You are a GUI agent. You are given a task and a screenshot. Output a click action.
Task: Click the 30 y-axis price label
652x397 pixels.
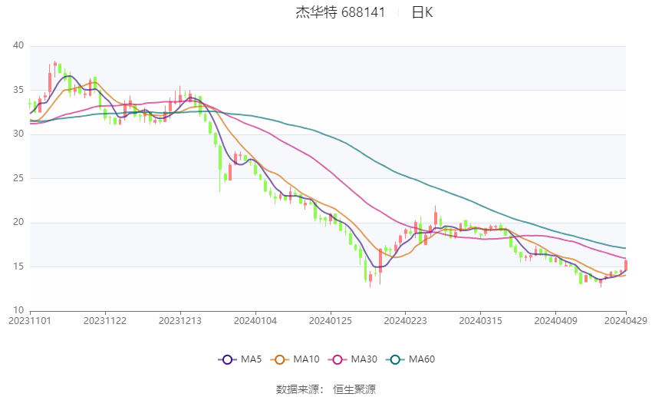point(18,134)
